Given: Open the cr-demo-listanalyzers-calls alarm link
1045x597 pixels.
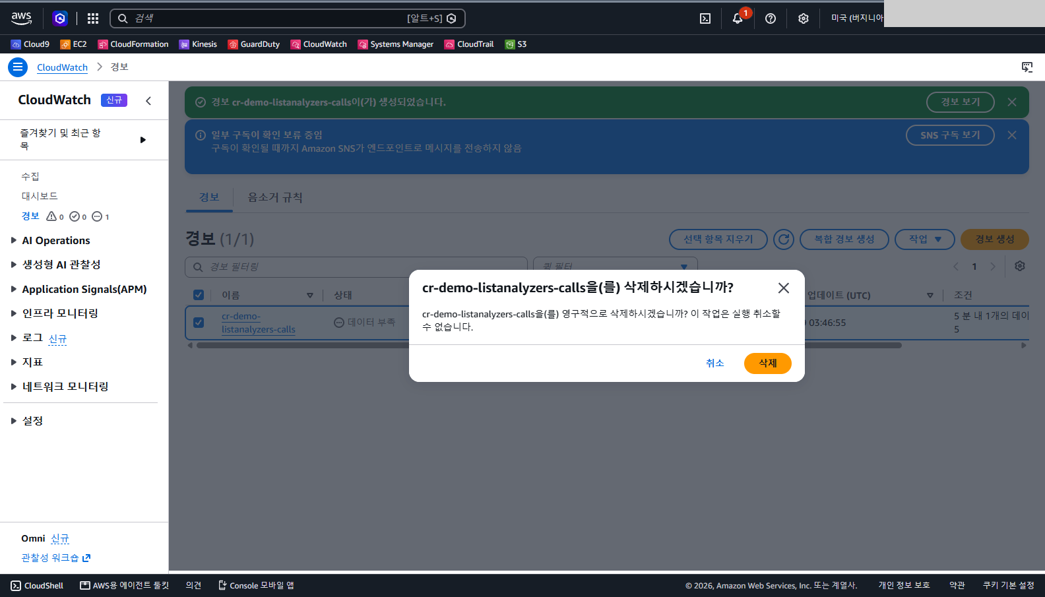Looking at the screenshot, I should (x=259, y=323).
